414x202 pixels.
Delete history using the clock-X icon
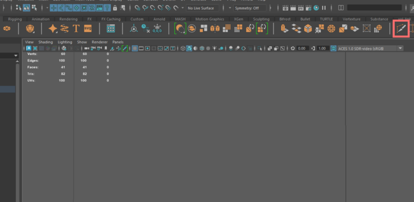(x=145, y=29)
